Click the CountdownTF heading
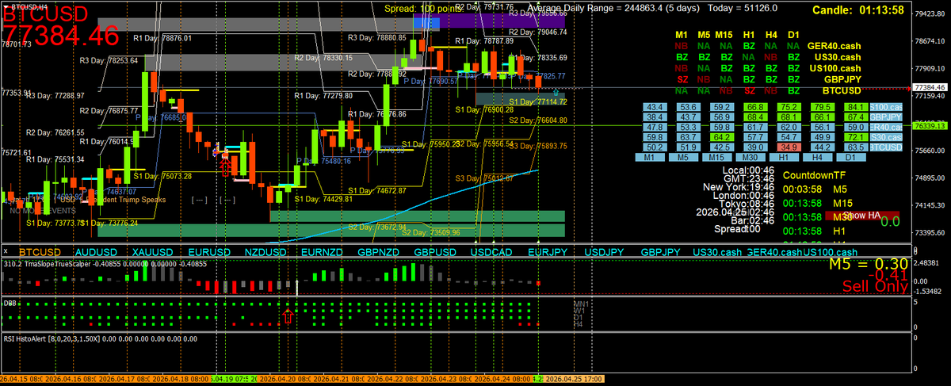Image resolution: width=951 pixels, height=386 pixels. pyautogui.click(x=814, y=175)
